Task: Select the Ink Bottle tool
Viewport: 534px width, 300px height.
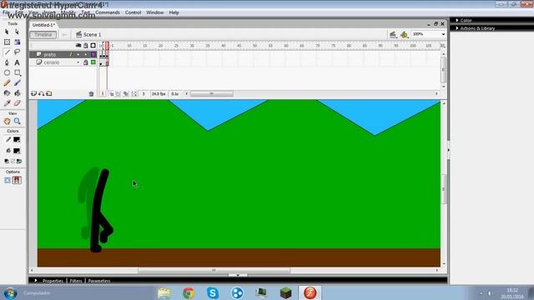Action: point(7,92)
